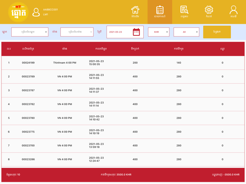
Task: Click the user avatar icon beside AABBCC001
Action: click(x=36, y=12)
